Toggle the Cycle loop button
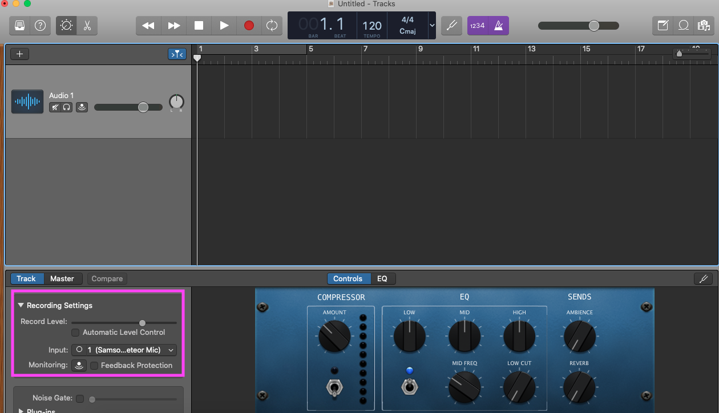 tap(272, 26)
